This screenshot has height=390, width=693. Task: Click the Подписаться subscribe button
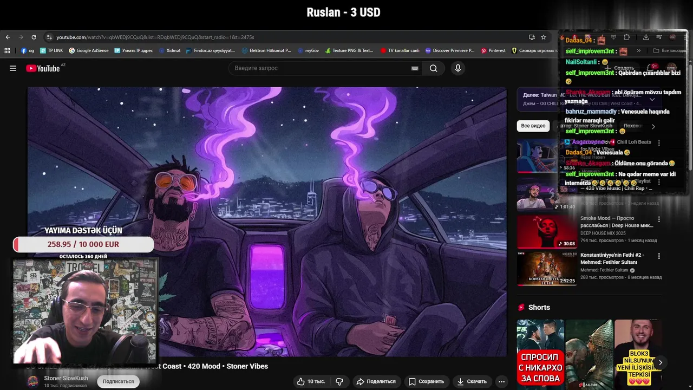[x=118, y=381]
